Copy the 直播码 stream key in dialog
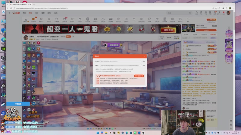Screen dimensions: 241x135 (x=143, y=65)
